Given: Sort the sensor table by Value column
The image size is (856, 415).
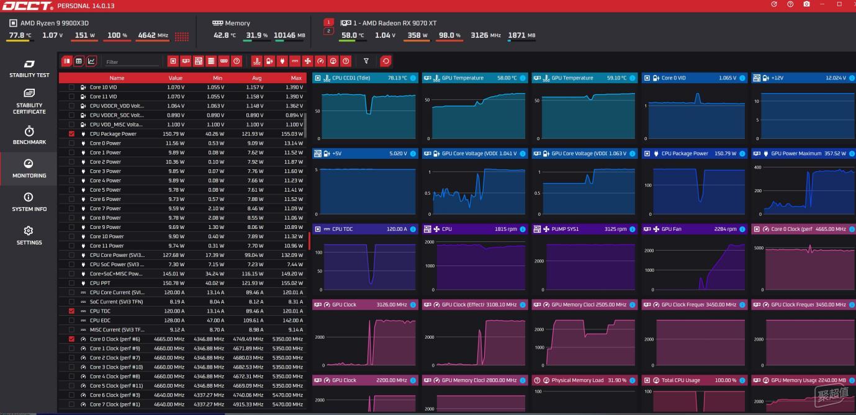Looking at the screenshot, I should [176, 78].
